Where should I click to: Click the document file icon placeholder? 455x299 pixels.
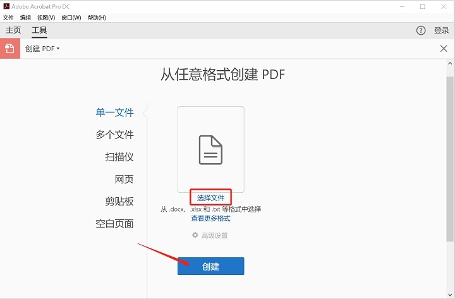pyautogui.click(x=210, y=150)
